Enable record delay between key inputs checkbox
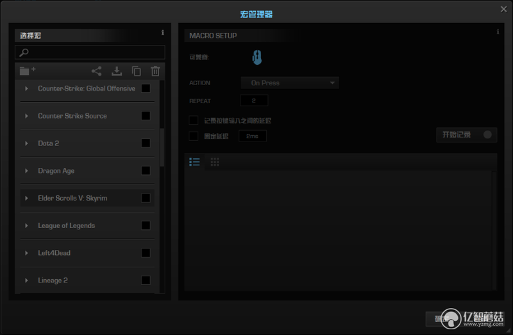 point(194,120)
